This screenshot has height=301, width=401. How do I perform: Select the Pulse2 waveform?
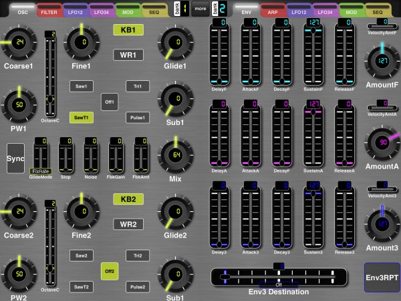tap(138, 287)
